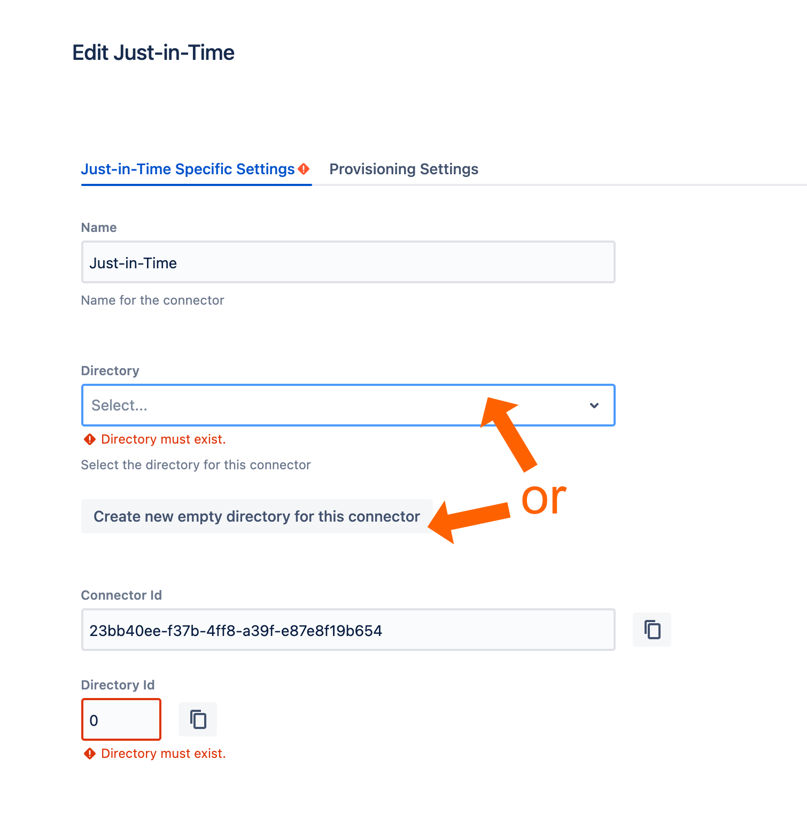Viewport: 807px width, 822px height.
Task: Focus the Name input field
Action: (x=348, y=262)
